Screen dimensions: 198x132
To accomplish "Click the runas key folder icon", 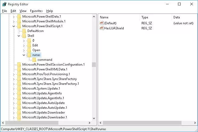I will tap(29, 55).
